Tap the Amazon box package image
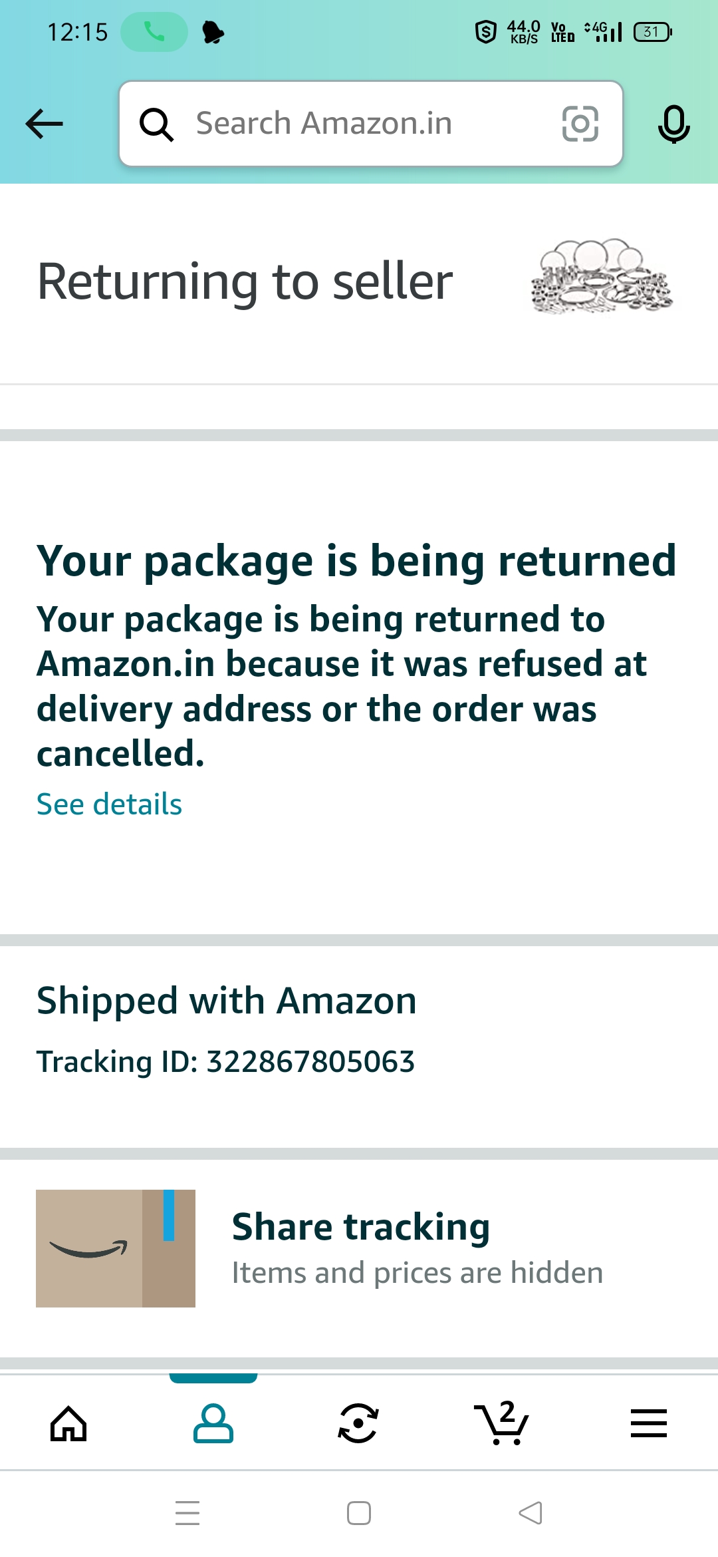This screenshot has width=718, height=1557. click(116, 1248)
